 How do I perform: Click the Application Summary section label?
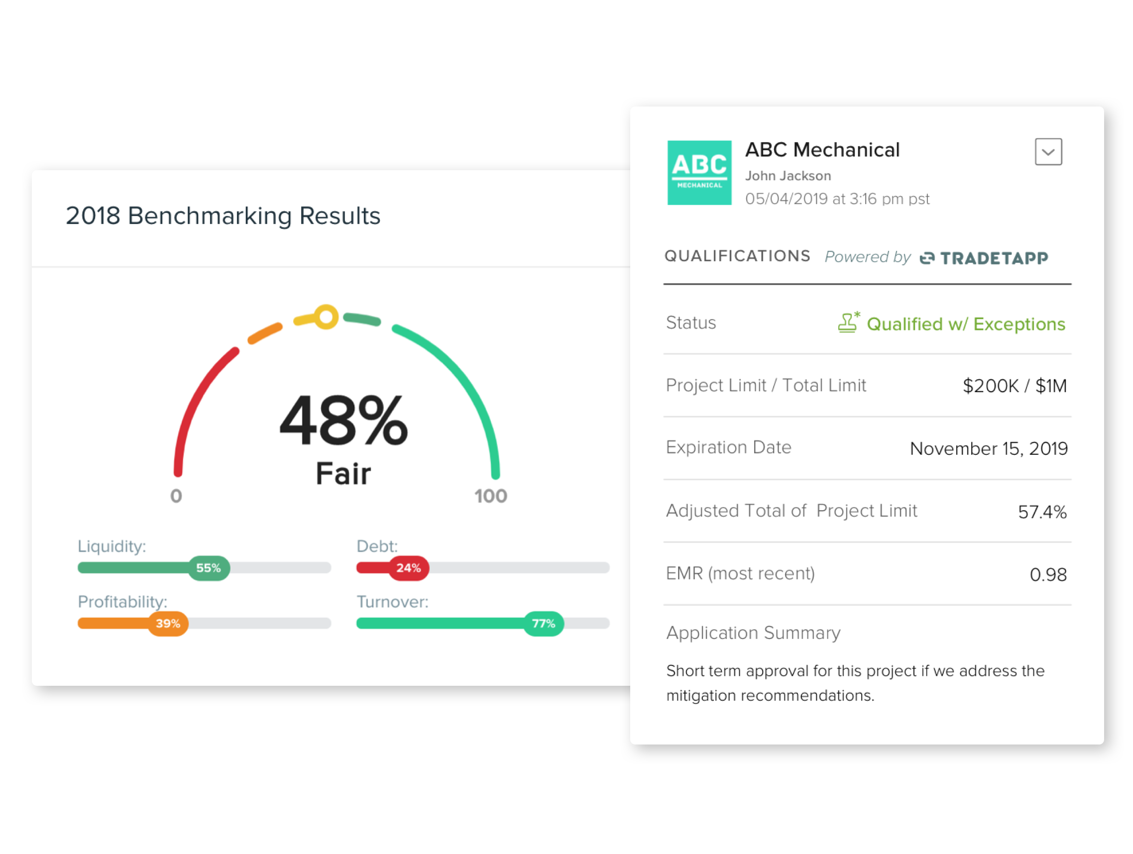pos(753,633)
